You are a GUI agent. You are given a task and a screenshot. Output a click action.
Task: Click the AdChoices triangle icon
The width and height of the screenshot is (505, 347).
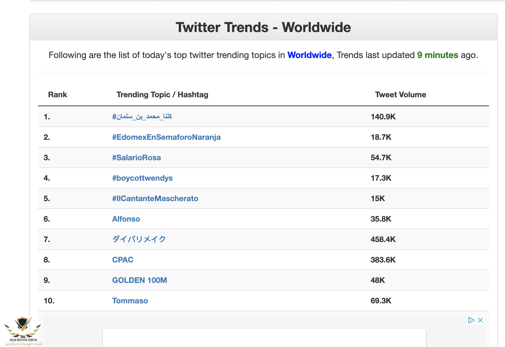click(471, 320)
